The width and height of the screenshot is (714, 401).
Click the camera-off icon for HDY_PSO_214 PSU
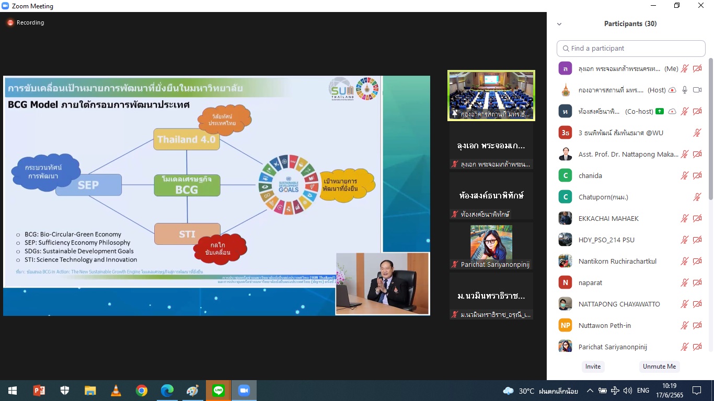point(697,240)
